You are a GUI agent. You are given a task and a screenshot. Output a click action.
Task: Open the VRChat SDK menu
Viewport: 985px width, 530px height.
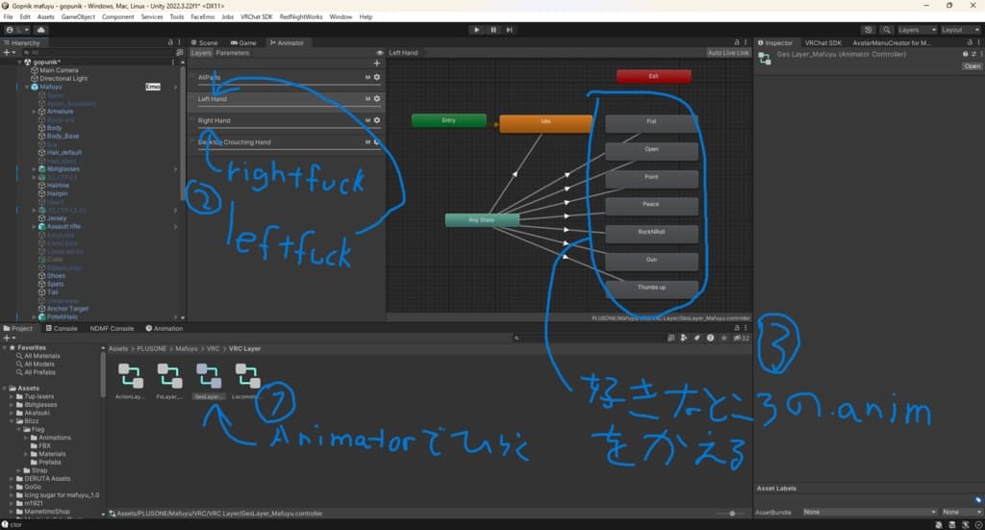256,17
